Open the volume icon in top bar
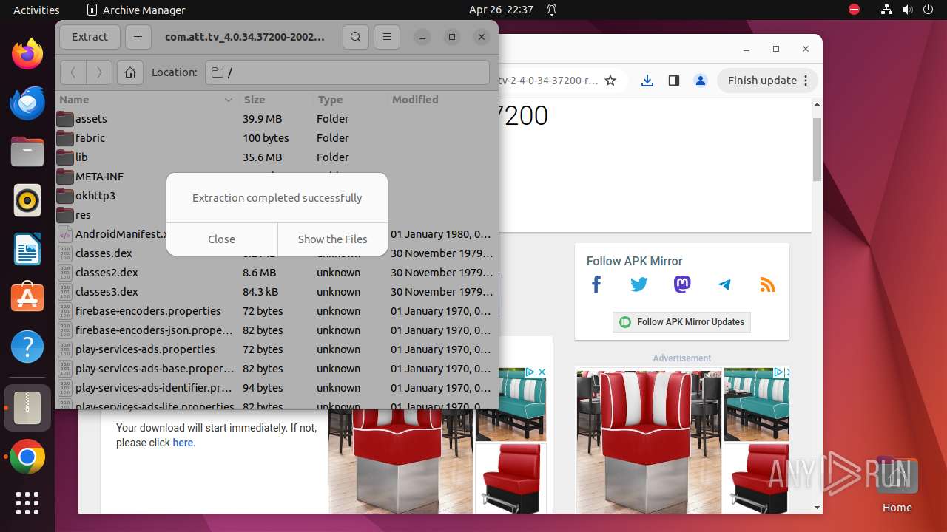The height and width of the screenshot is (532, 947). [908, 10]
